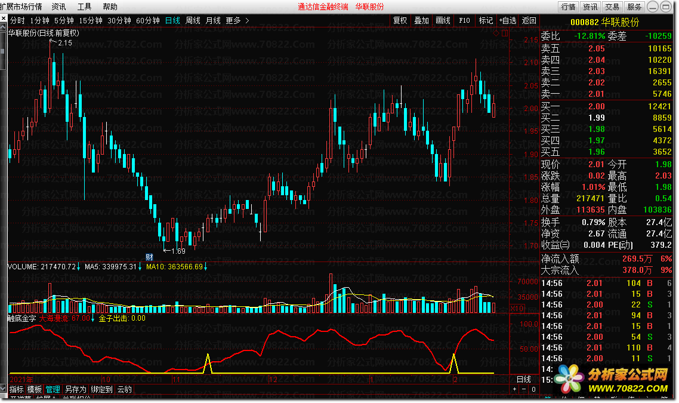Zoom out with the minus button
The height and width of the screenshot is (403, 679).
pyautogui.click(x=524, y=389)
